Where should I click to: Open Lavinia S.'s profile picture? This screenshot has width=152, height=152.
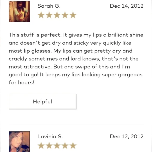coord(19,142)
